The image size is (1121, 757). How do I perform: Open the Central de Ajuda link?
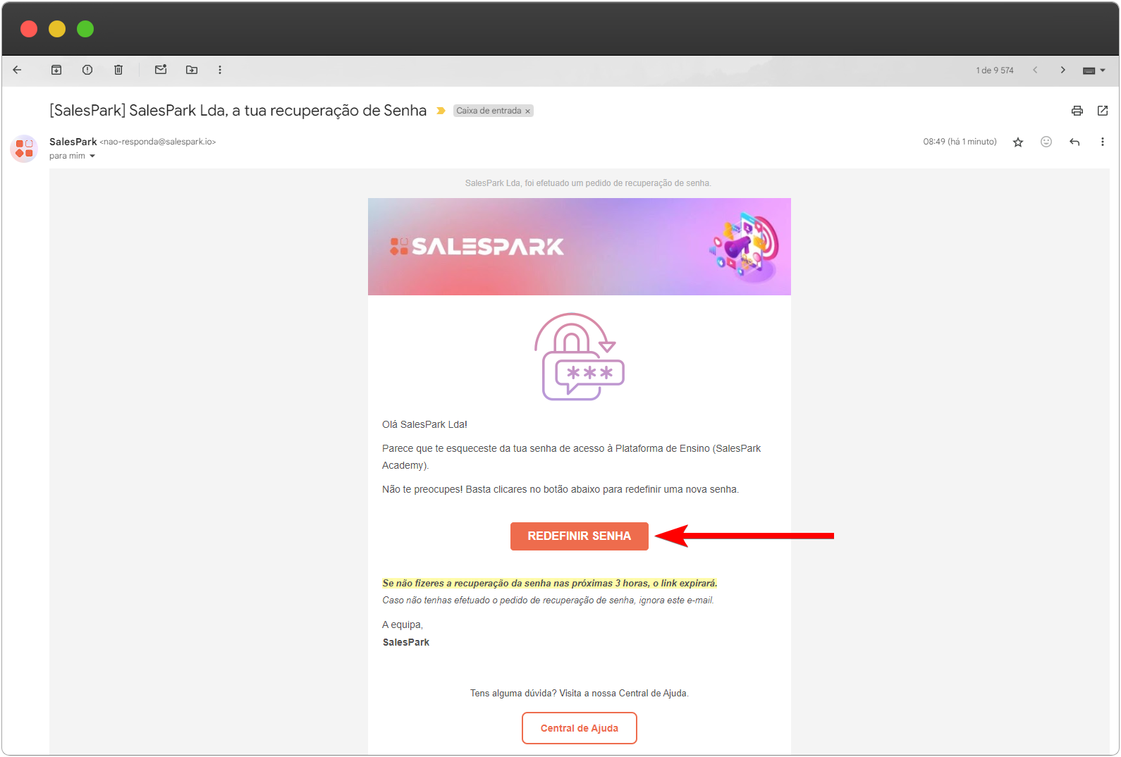pyautogui.click(x=580, y=728)
